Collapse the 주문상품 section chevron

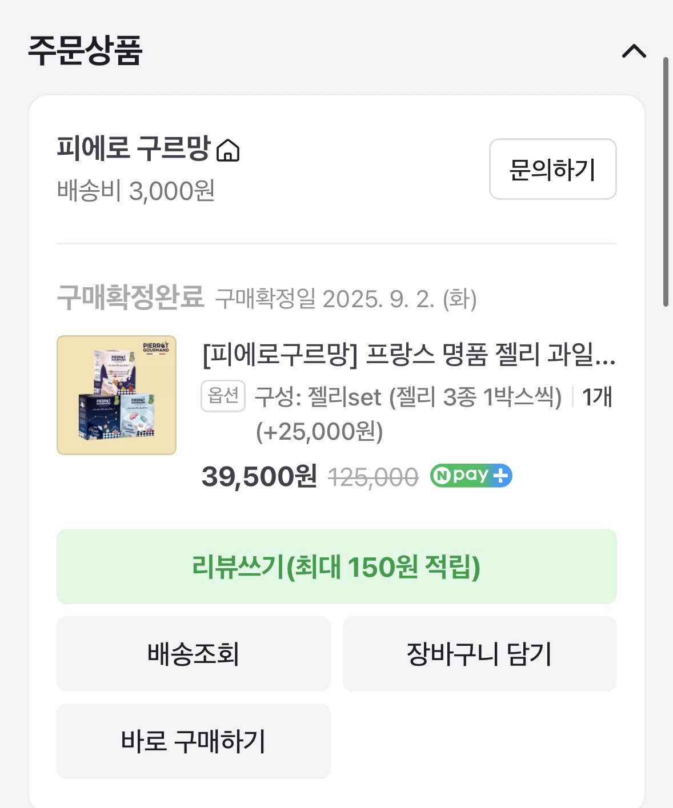[x=634, y=51]
